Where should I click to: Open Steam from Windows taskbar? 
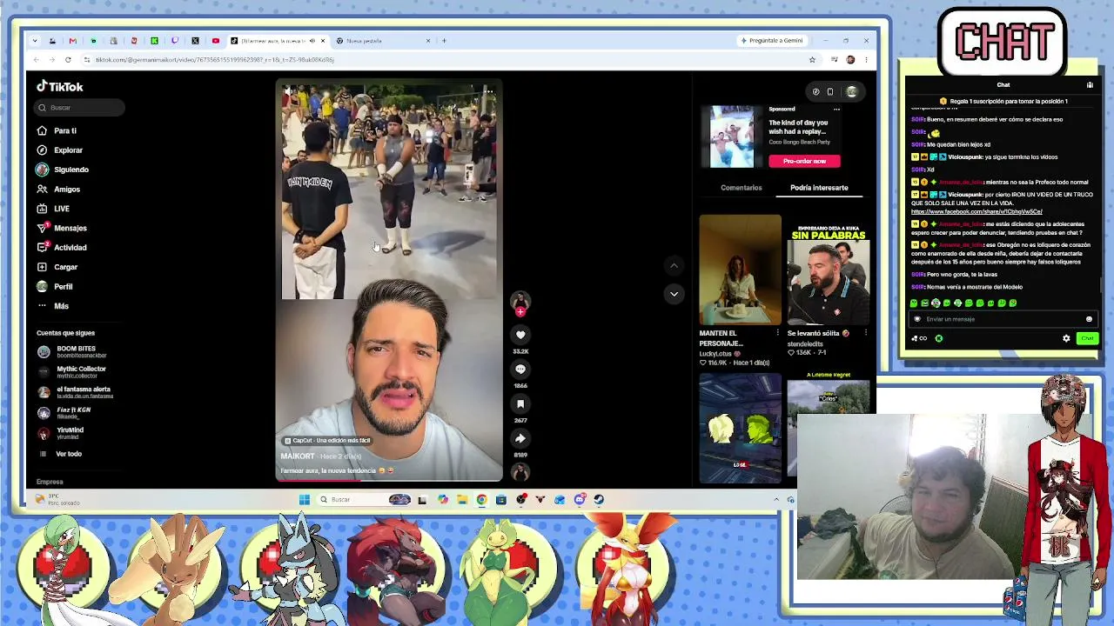point(599,499)
